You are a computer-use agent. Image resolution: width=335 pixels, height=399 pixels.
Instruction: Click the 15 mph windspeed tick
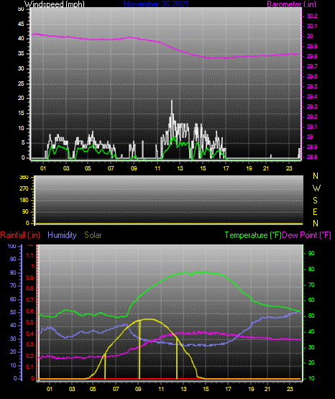click(21, 114)
